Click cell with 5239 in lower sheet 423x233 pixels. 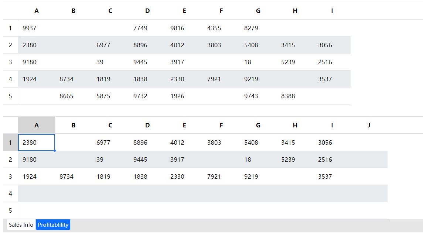(x=295, y=160)
